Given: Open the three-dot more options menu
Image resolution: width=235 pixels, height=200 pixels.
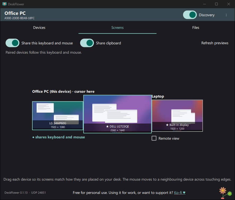Looking at the screenshot, I should click(226, 15).
